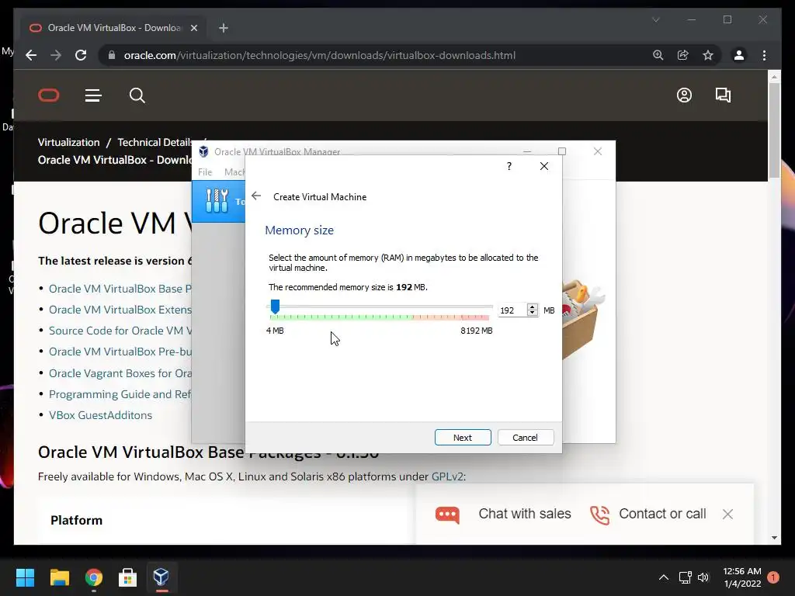795x596 pixels.
Task: Click the page scrollbar down arrow
Action: 774,538
